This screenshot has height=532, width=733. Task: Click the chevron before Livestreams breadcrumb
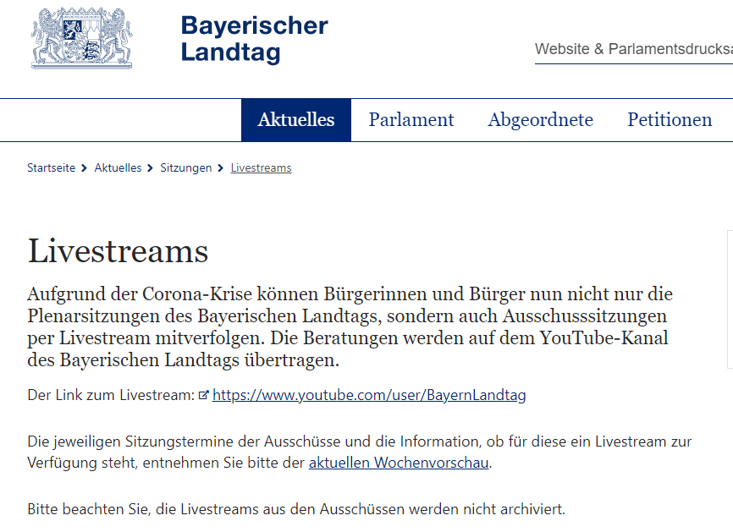tap(221, 168)
